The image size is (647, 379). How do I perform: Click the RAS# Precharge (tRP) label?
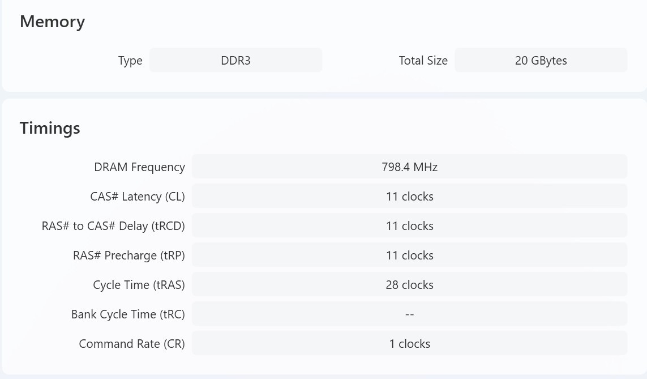tap(128, 255)
